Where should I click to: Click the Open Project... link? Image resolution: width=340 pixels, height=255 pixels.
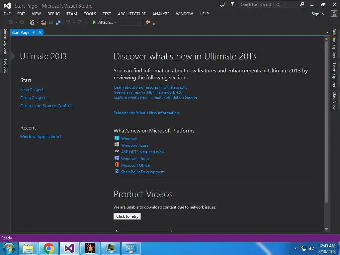pyautogui.click(x=34, y=98)
